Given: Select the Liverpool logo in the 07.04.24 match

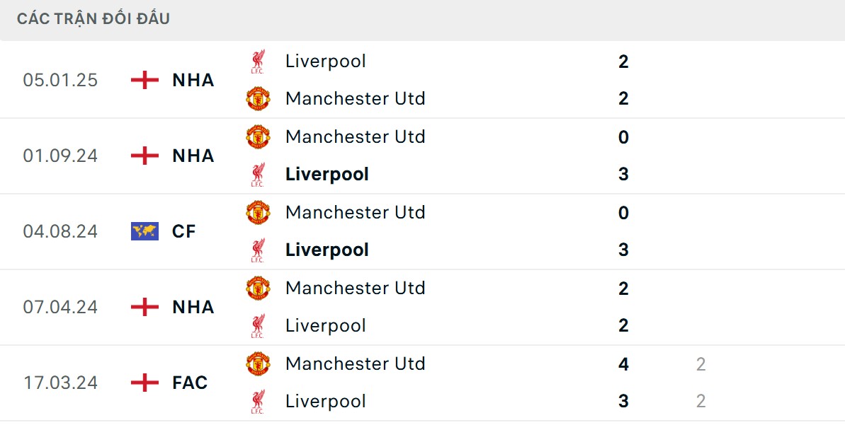Looking at the screenshot, I should [x=258, y=325].
